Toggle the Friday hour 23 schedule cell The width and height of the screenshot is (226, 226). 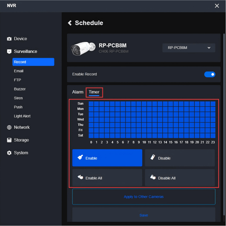point(213,130)
